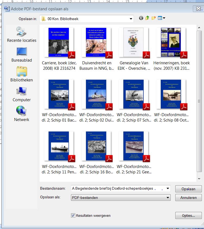Screen dimensions: 204x229
Task: Select the 'Genealogie Van EIJK' PDF file
Action: click(x=135, y=43)
